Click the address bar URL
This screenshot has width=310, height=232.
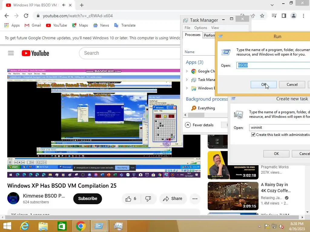tap(78, 16)
